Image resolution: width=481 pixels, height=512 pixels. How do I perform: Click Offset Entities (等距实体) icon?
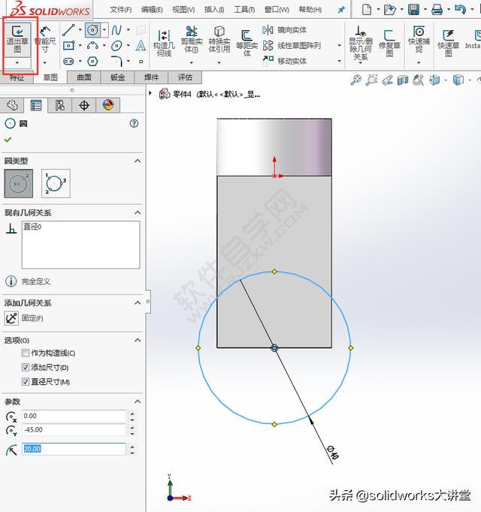click(x=247, y=43)
